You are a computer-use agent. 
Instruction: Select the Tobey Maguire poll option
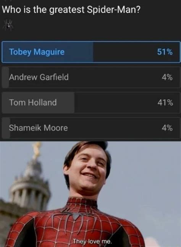pyautogui.click(x=91, y=52)
